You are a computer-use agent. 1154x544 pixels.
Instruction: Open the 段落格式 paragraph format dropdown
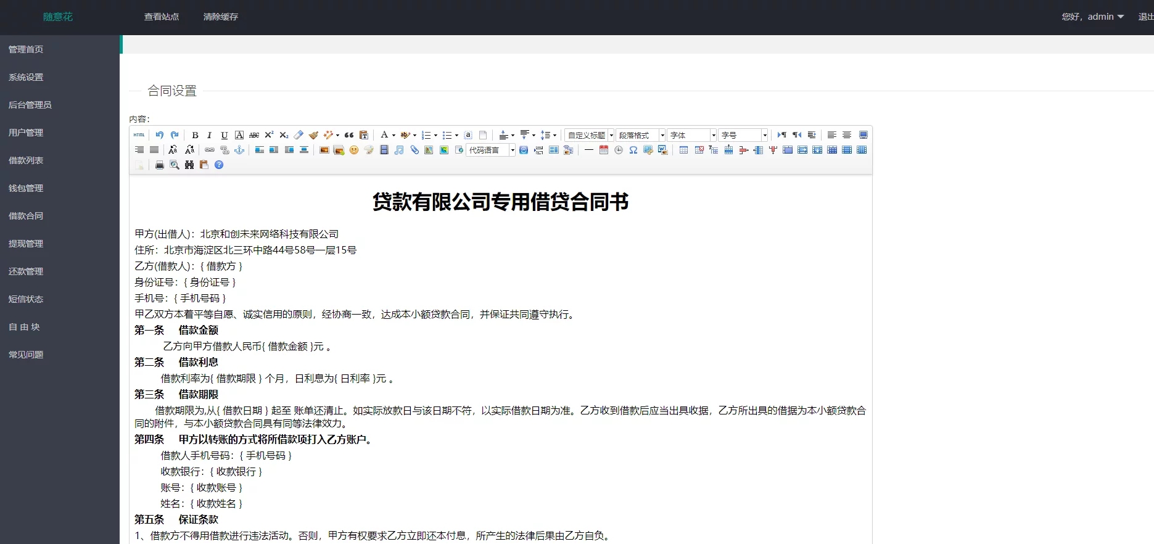(x=641, y=135)
